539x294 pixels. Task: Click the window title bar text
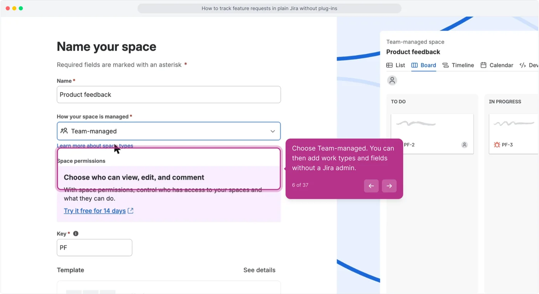pos(269,8)
